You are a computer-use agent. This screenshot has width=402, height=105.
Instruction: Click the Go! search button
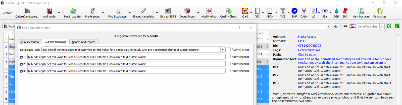click(x=336, y=26)
